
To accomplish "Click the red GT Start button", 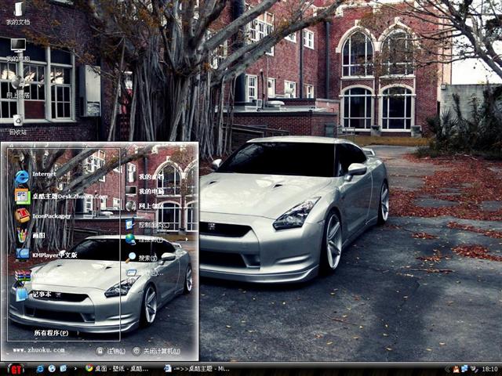I will 15,369.
